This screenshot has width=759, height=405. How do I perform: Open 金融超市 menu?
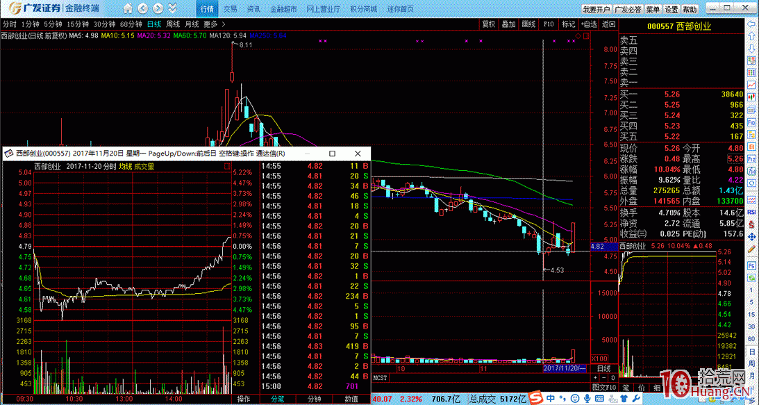tap(283, 9)
